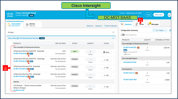Click the Summary cart icon
The width and height of the screenshot is (178, 99).
click(x=122, y=24)
